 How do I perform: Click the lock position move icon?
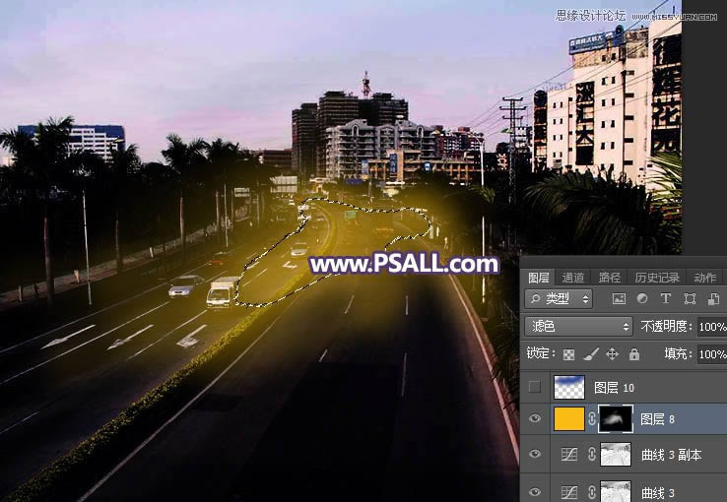pos(612,354)
